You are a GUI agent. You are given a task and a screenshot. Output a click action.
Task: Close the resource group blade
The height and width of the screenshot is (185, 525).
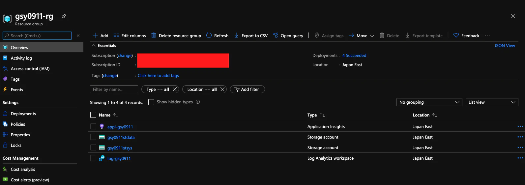click(513, 16)
